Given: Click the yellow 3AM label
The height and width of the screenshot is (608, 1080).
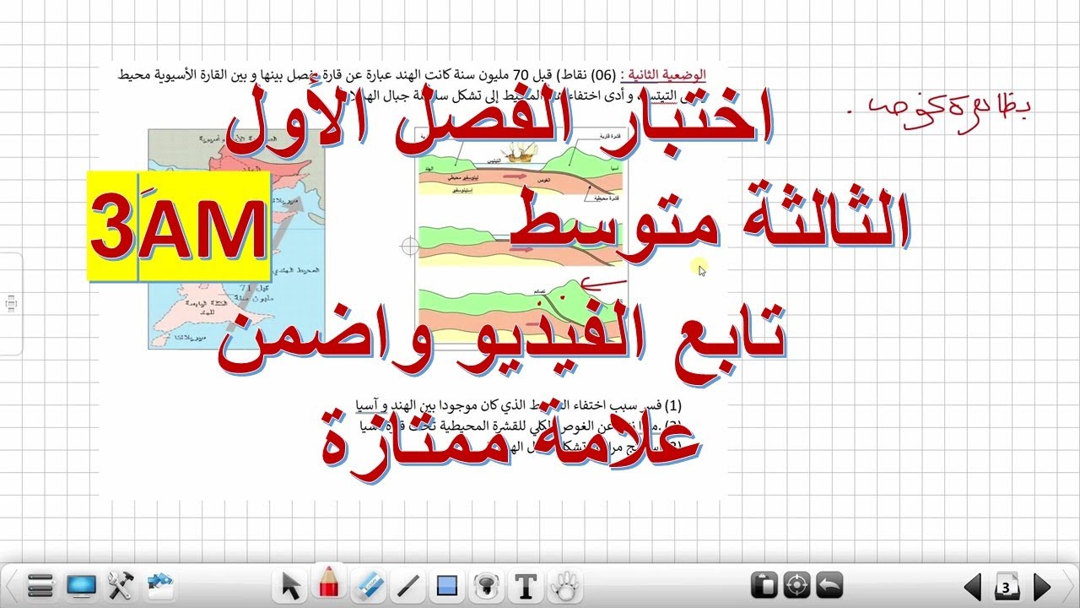Looking at the screenshot, I should click(179, 227).
